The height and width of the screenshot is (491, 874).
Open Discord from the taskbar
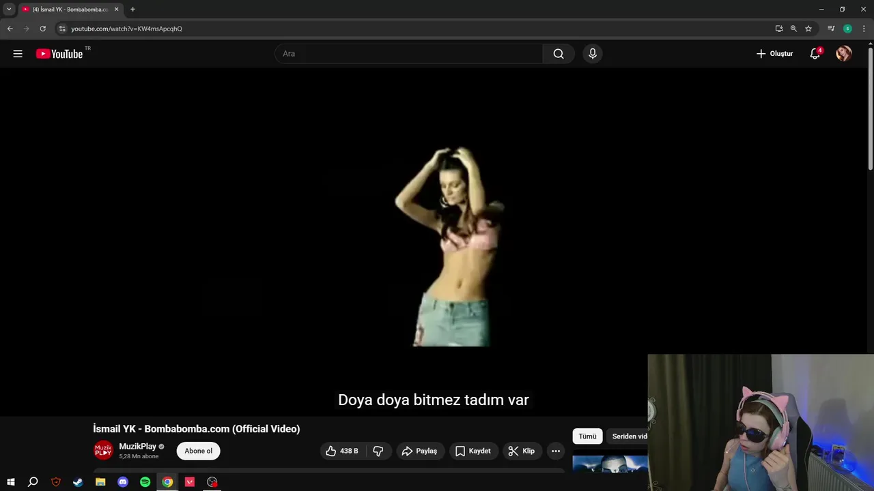pos(123,482)
